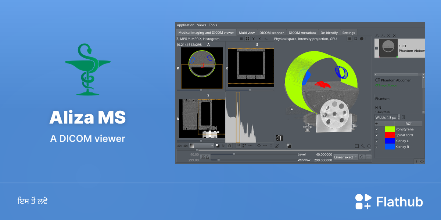The image size is (441, 220).
Task: Select the 3Dt time-series mode icon
Action: click(186, 146)
